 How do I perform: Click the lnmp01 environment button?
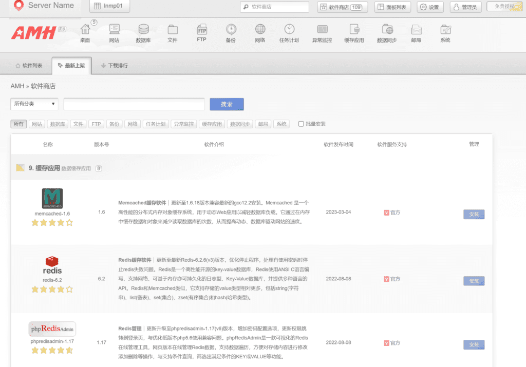(x=109, y=6)
